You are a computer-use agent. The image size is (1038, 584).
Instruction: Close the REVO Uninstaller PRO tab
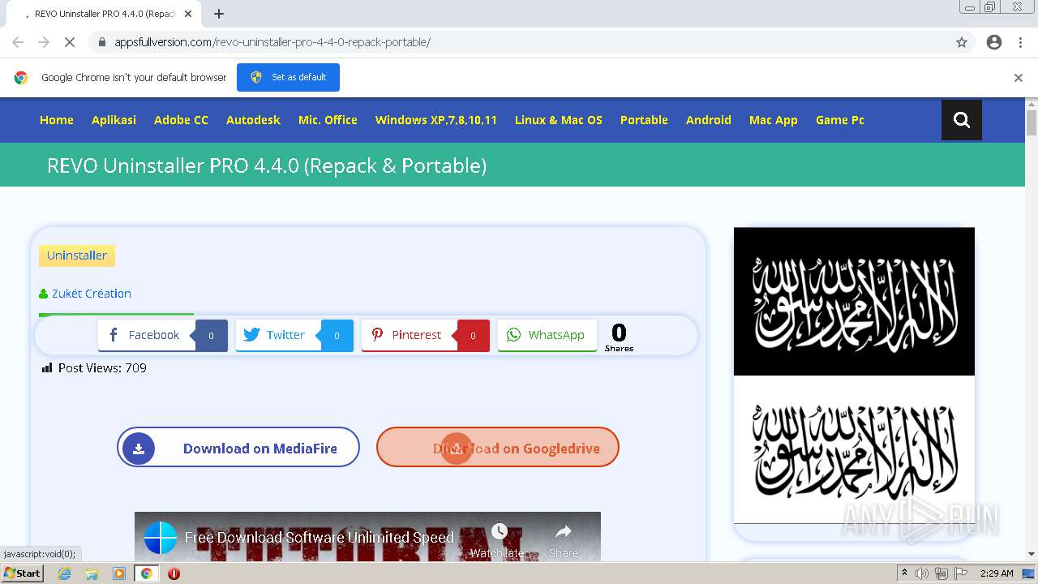188,14
